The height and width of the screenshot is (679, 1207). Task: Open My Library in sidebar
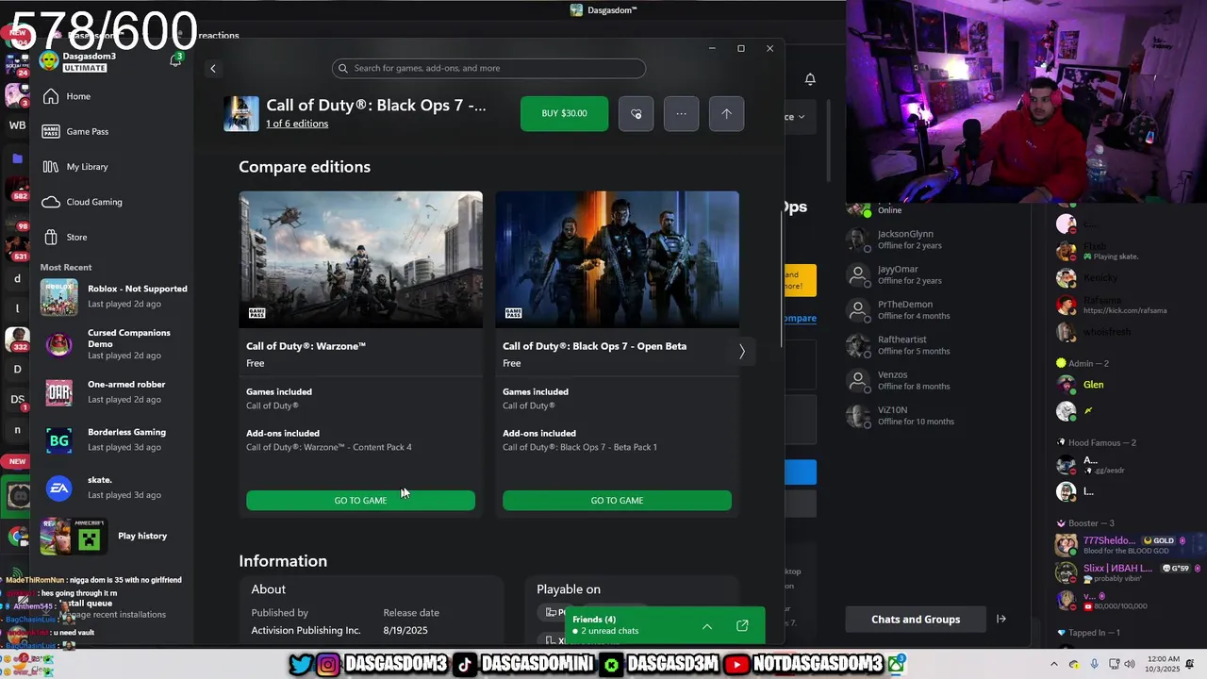[x=87, y=166]
